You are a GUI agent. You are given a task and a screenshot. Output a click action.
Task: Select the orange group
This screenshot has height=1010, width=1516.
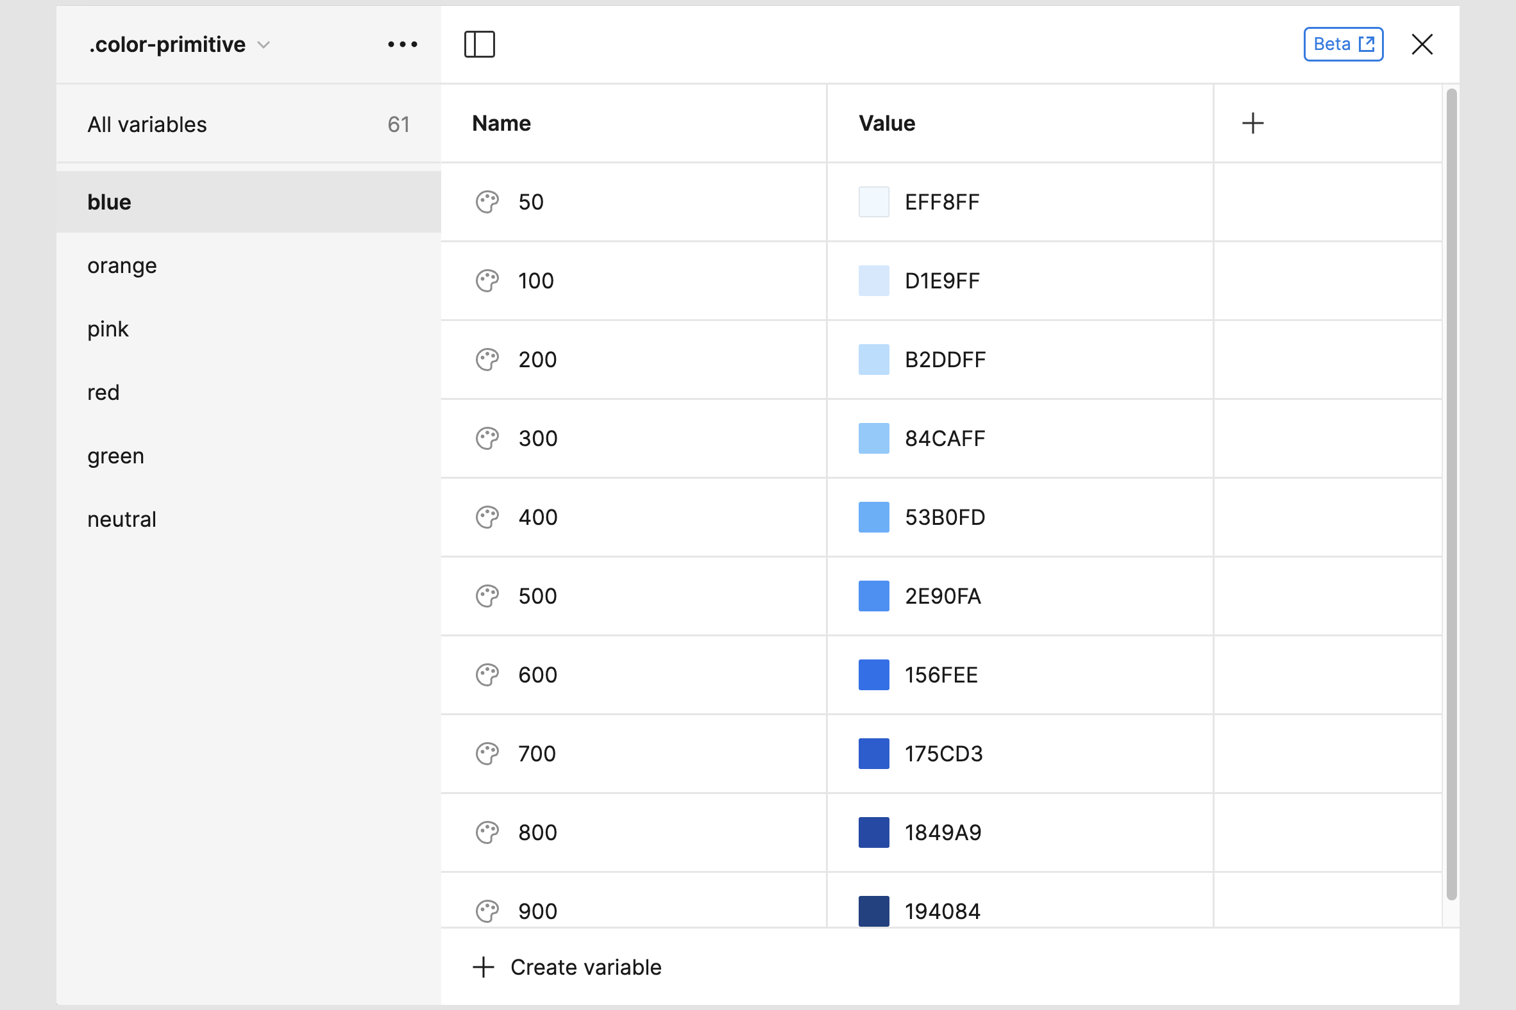[x=248, y=265]
